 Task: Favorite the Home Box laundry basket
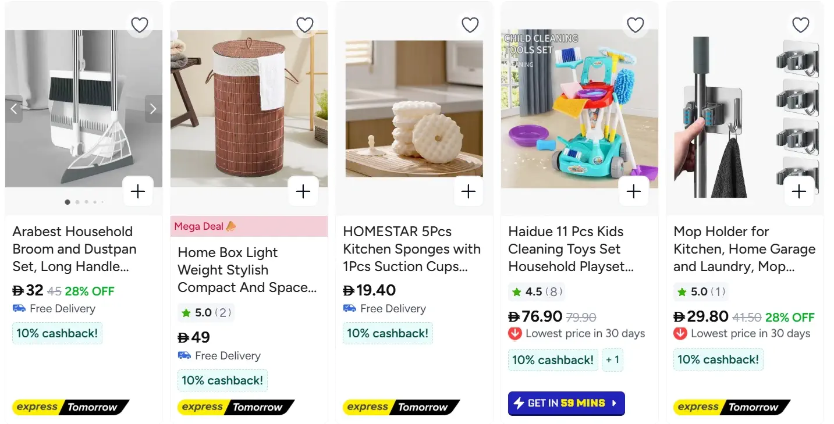[x=305, y=25]
